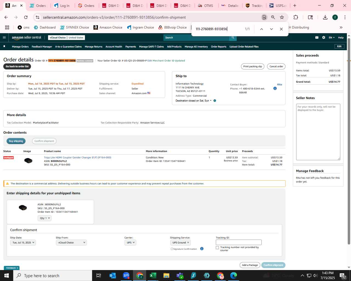Open Microsoft Teams from the taskbar
The width and height of the screenshot is (351, 281).
click(180, 276)
